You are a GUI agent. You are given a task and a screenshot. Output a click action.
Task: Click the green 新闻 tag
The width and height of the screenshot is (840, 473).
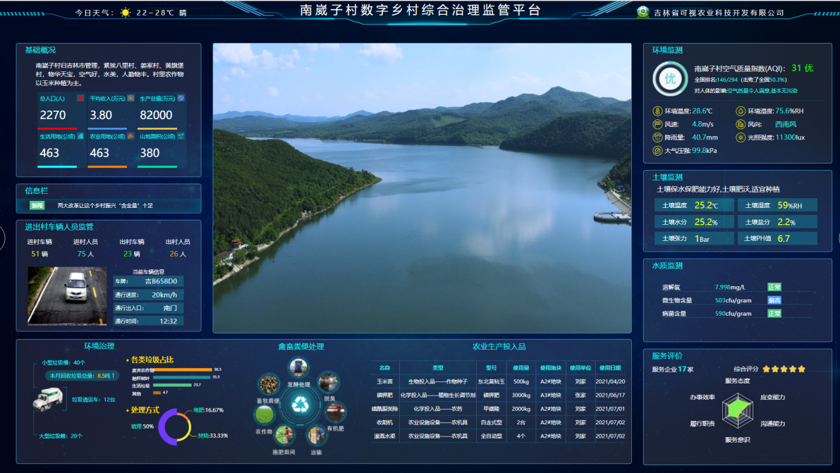point(37,206)
